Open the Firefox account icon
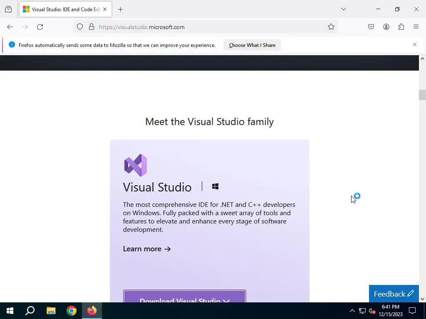The width and height of the screenshot is (426, 319). click(386, 27)
